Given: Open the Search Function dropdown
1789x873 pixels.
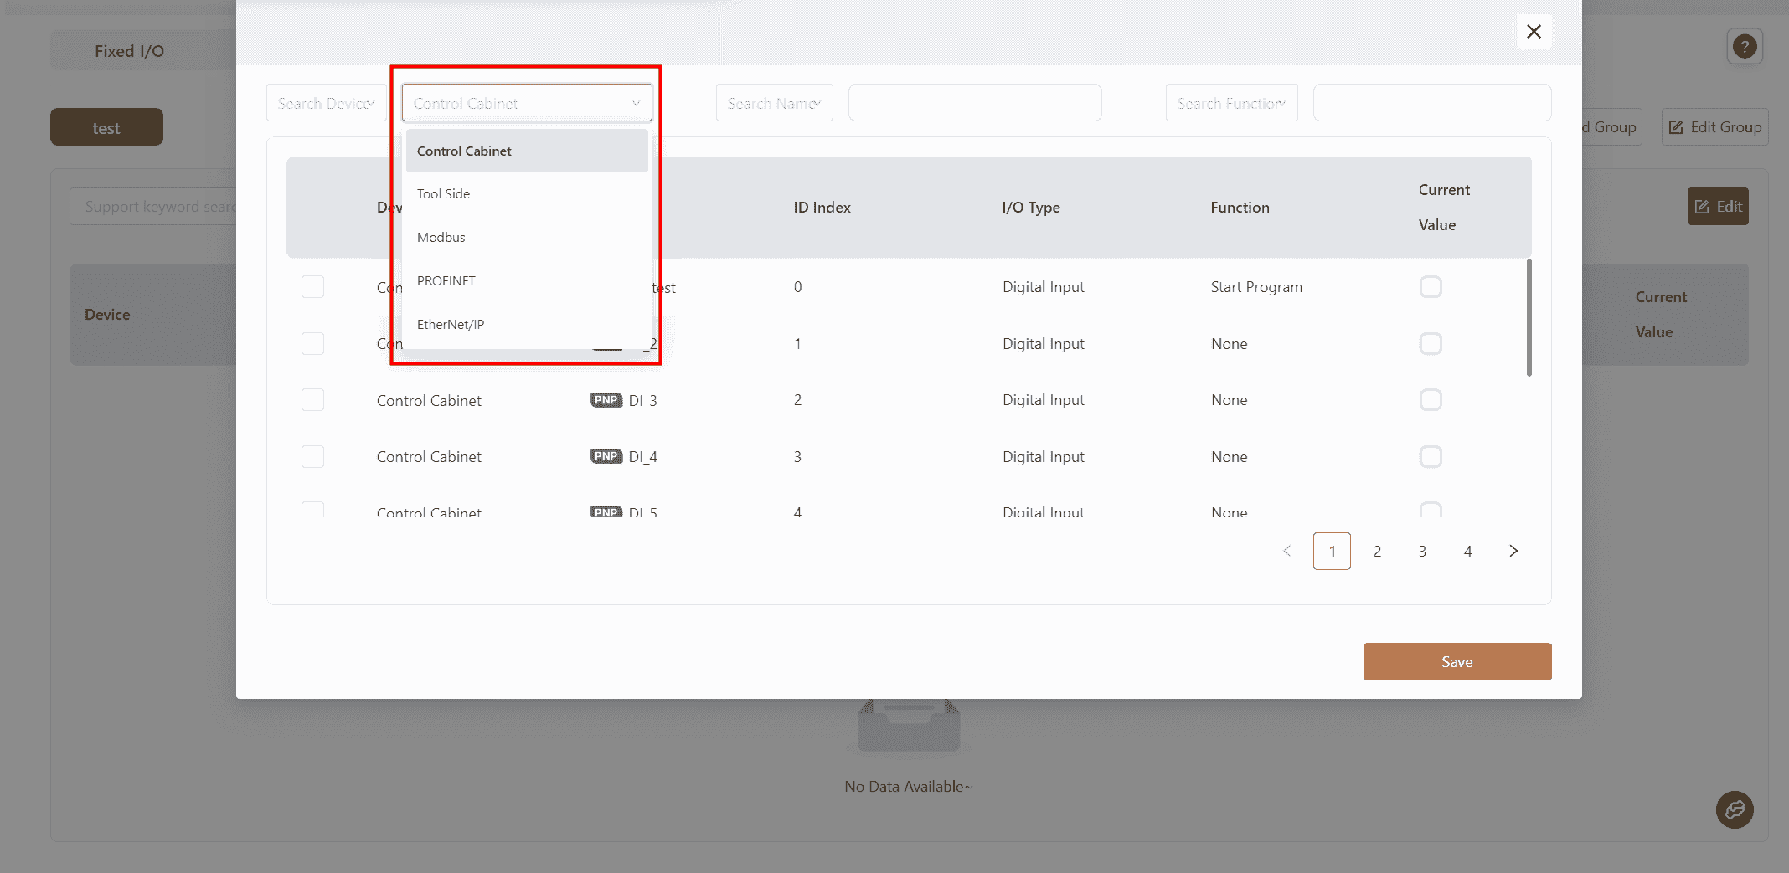Looking at the screenshot, I should point(1231,103).
